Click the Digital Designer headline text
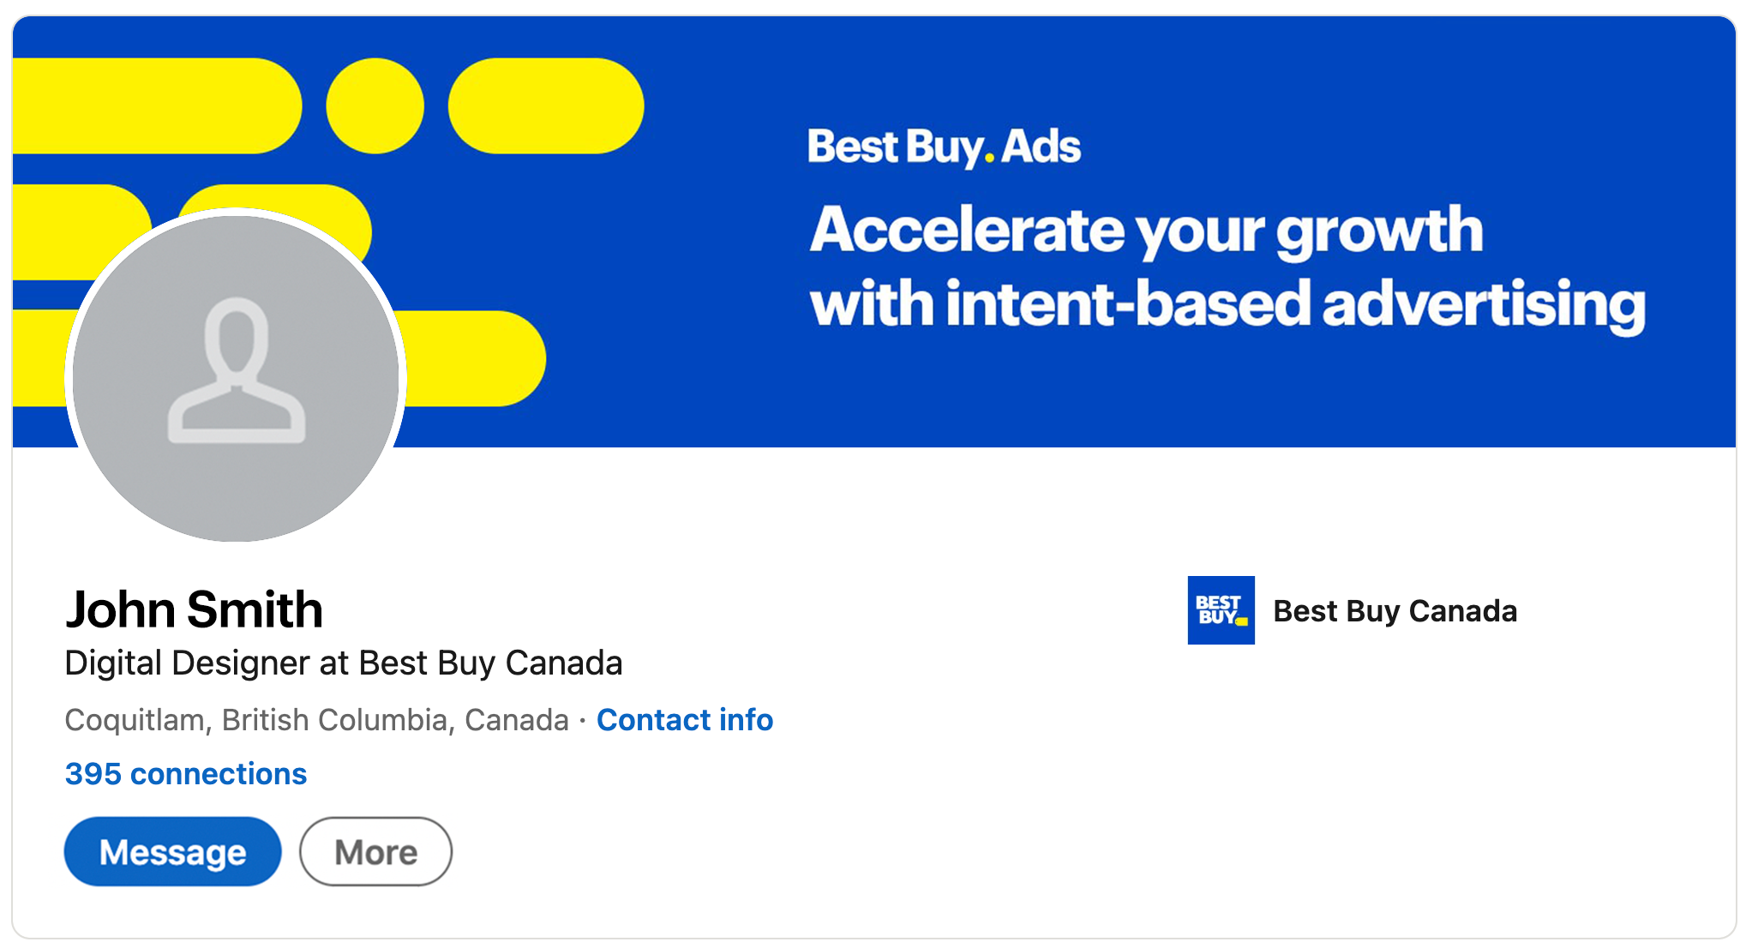The height and width of the screenshot is (948, 1746). point(343,663)
